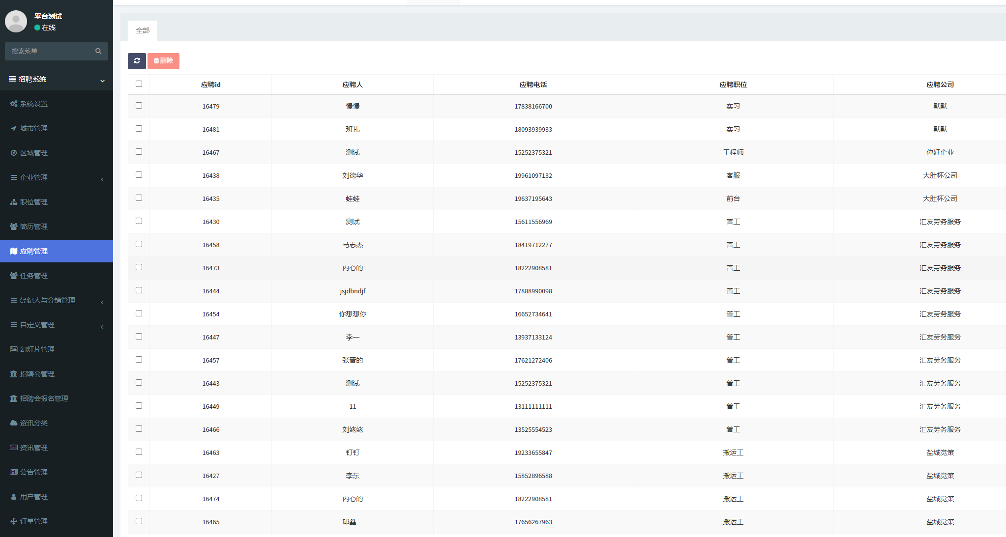Select the checkbox for 刘德华's row
Viewport: 1006px width, 537px height.
click(x=139, y=175)
